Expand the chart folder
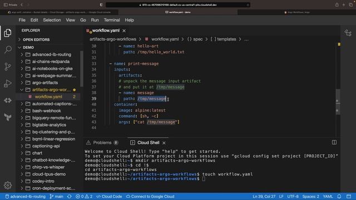356x200 pixels. (x=37, y=153)
